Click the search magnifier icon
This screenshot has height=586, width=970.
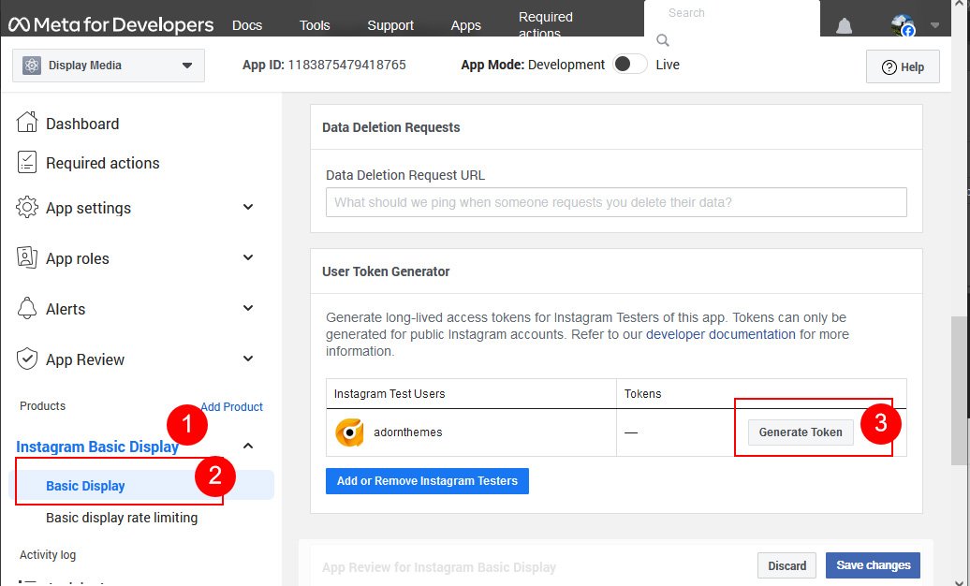coord(663,40)
